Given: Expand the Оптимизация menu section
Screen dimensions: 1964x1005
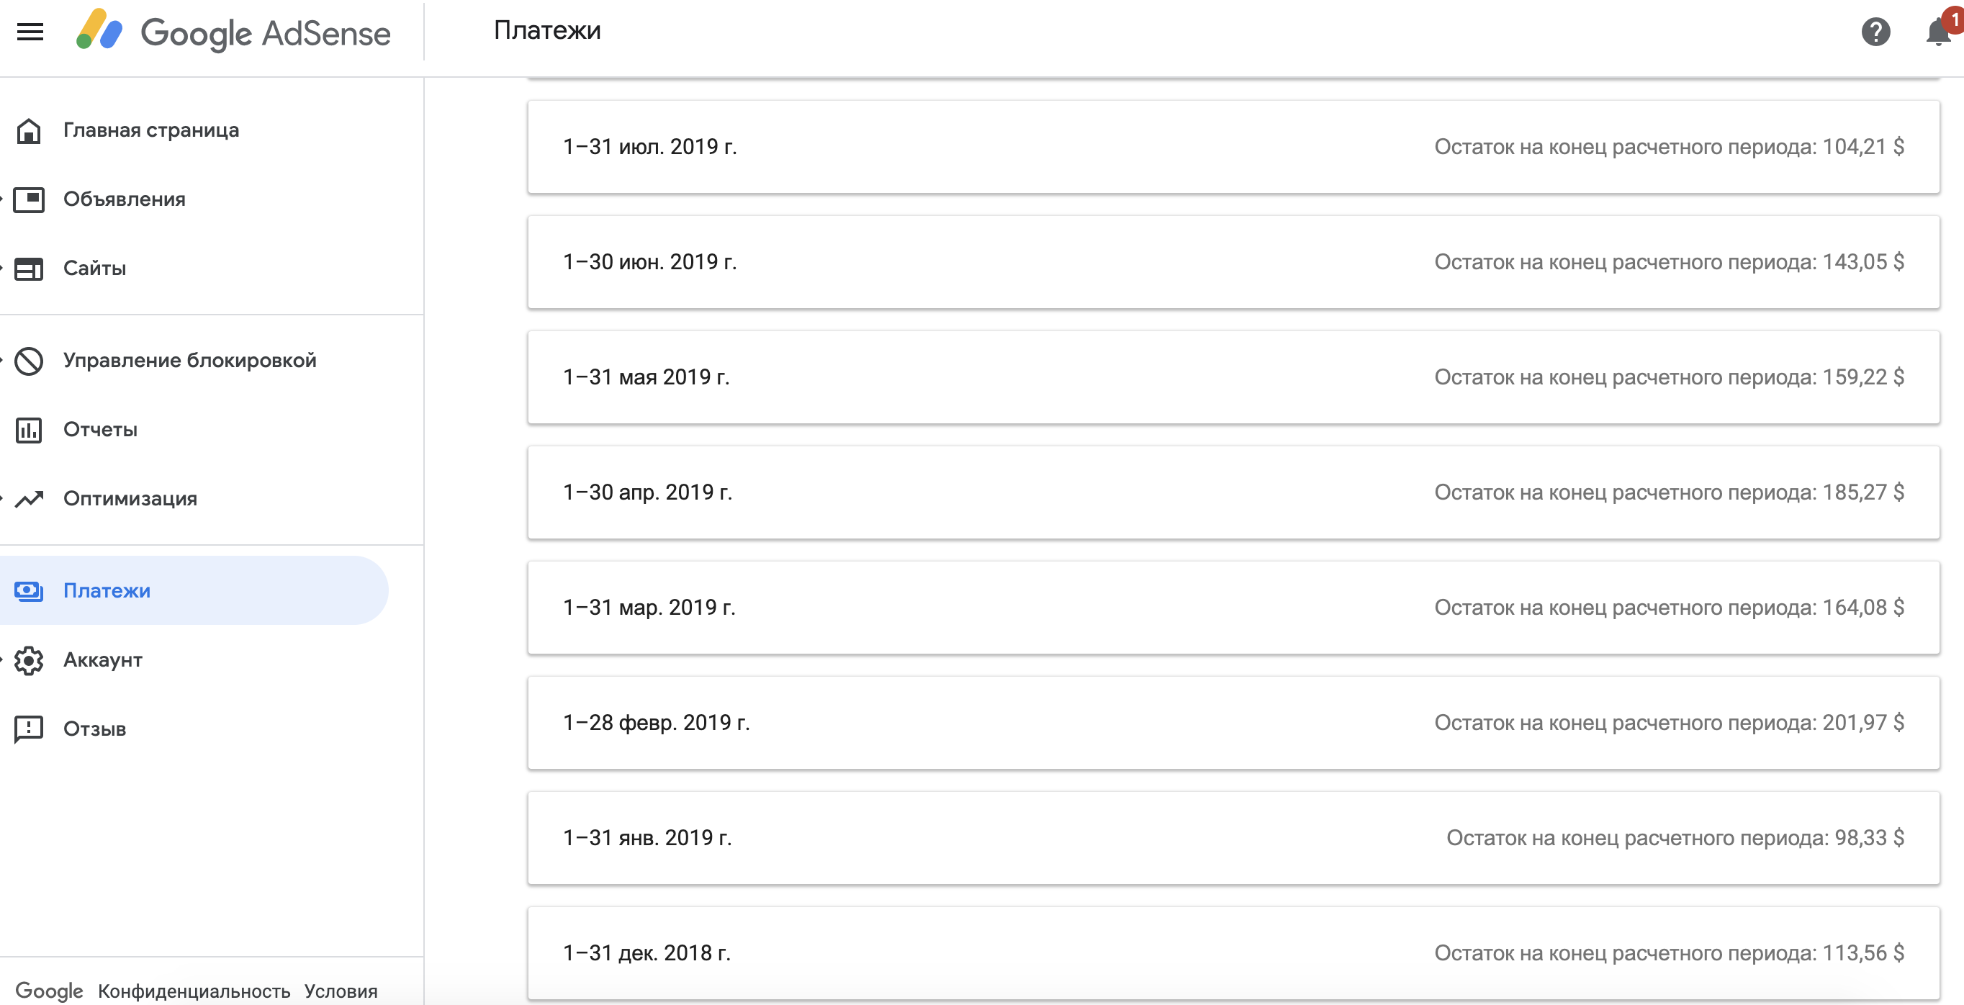Looking at the screenshot, I should point(130,499).
